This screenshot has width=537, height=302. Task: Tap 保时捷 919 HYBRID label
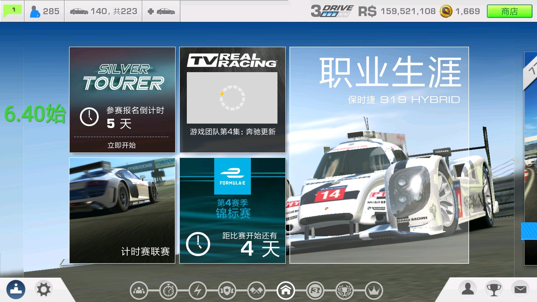click(404, 100)
